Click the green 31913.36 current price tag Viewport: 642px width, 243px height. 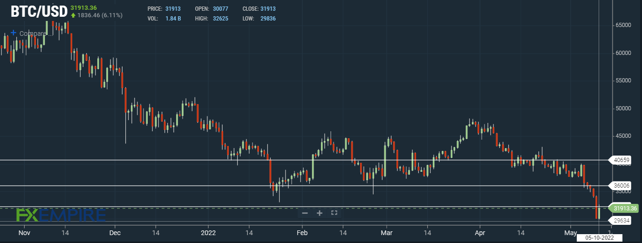[x=625, y=209]
